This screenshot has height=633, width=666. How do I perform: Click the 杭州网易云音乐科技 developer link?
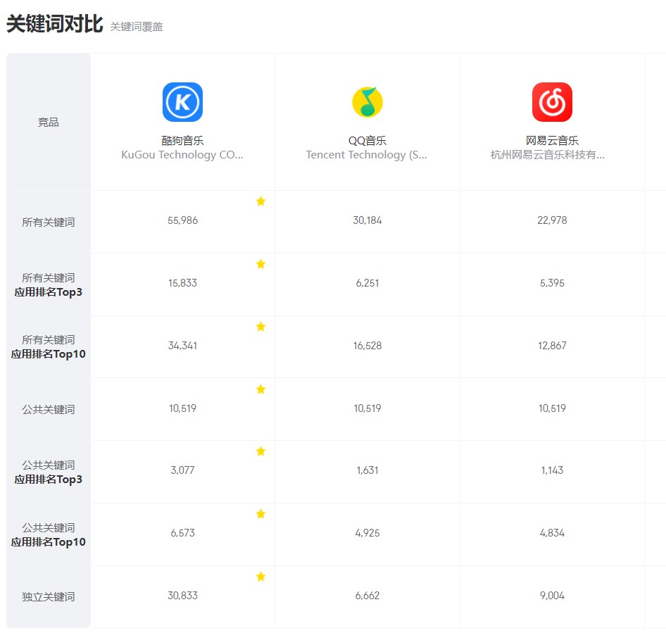pos(553,155)
